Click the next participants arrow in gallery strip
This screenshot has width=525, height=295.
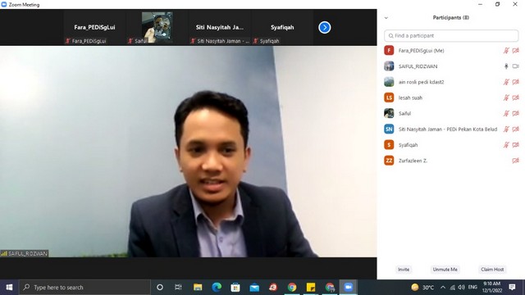325,27
